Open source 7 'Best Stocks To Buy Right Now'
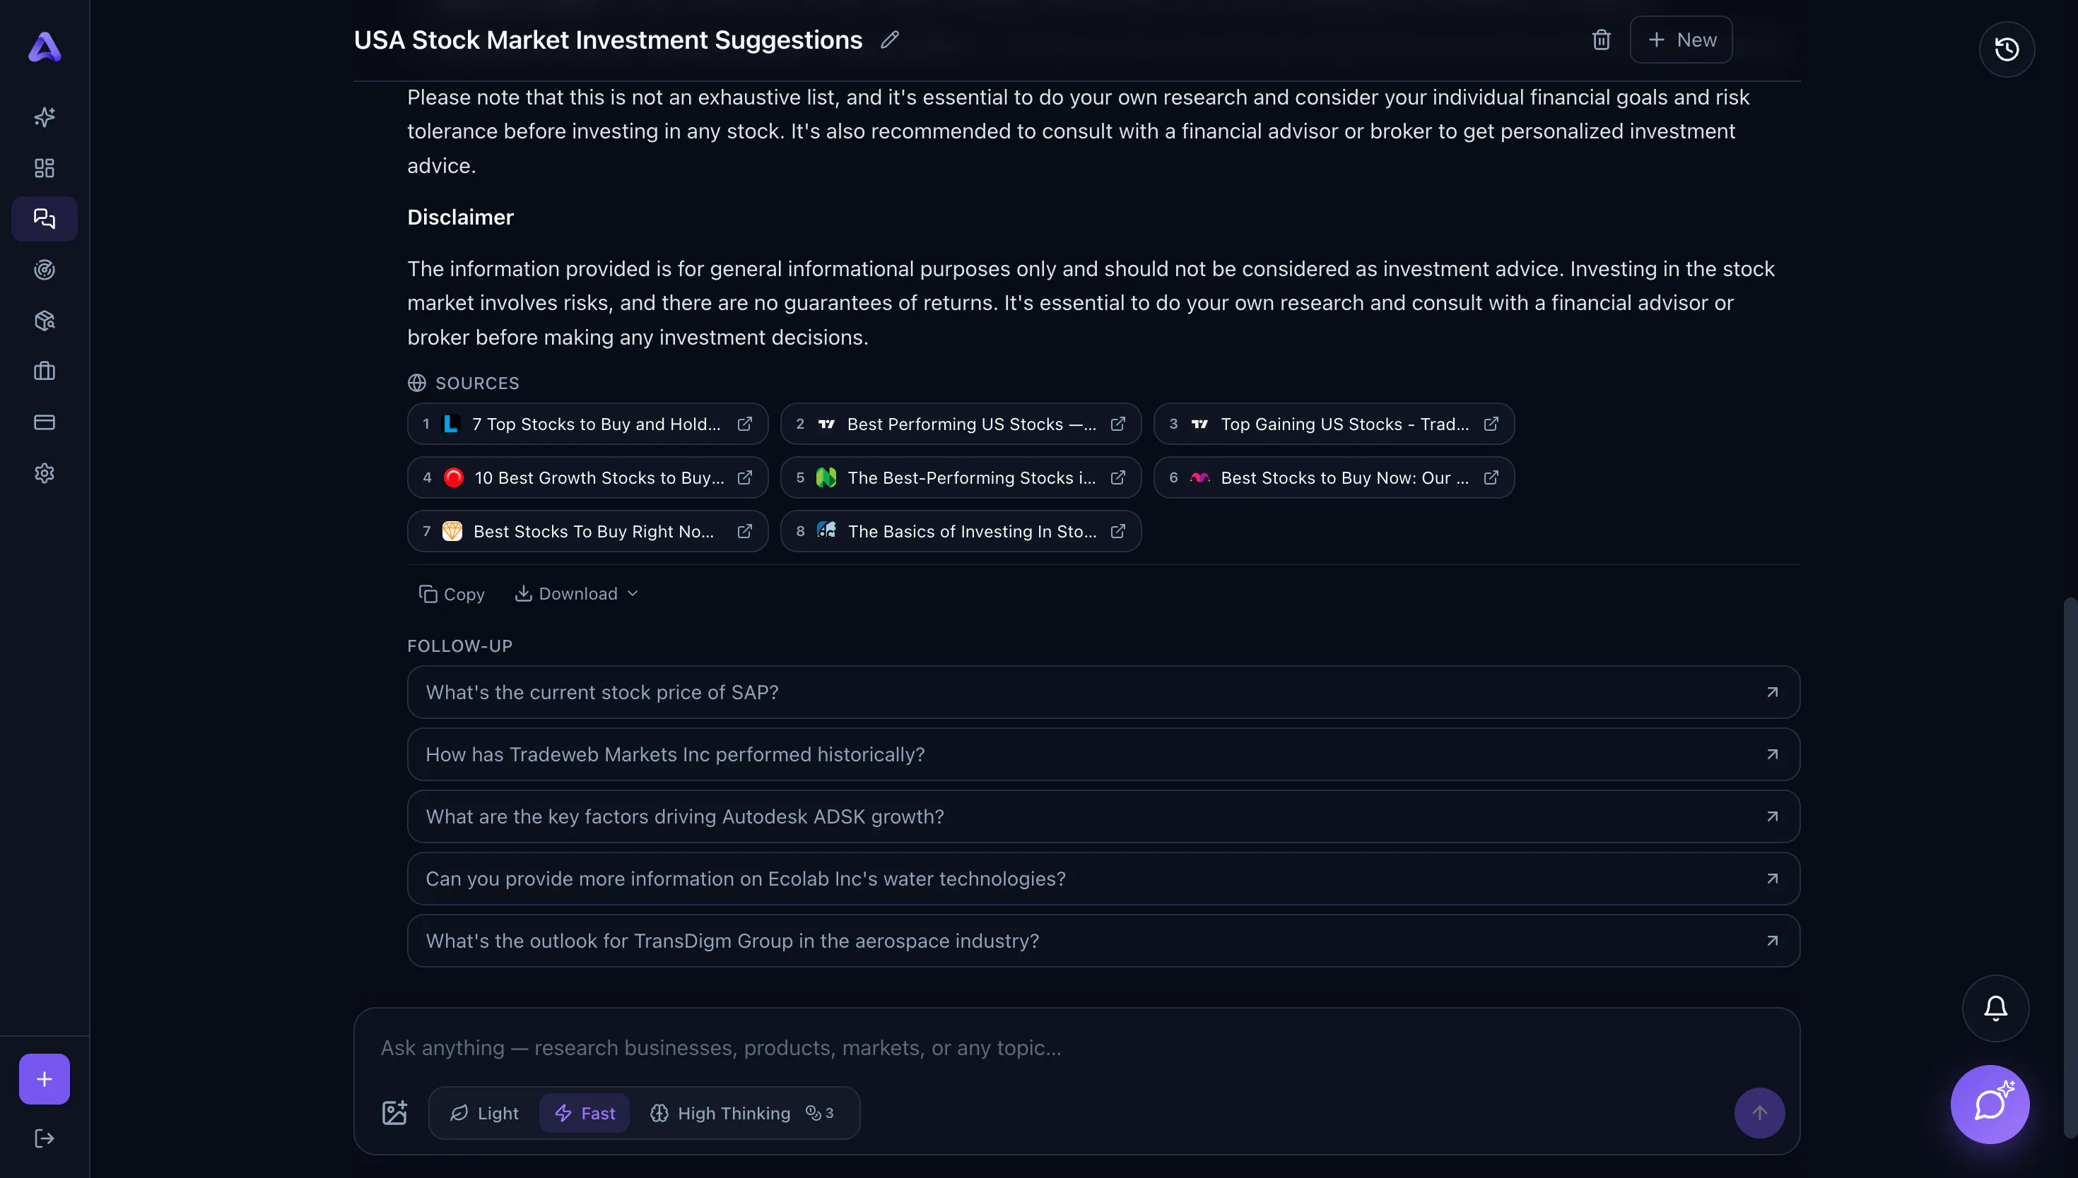This screenshot has width=2078, height=1178. coord(587,532)
